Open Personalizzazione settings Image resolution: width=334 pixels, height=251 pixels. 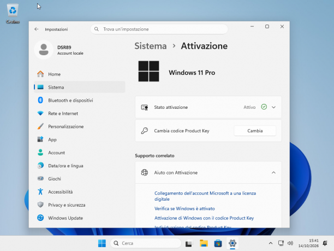click(80, 126)
